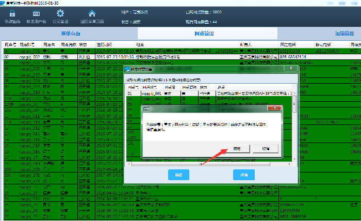
Task: Click the 注册时间 column header in main table
Action: [106, 45]
